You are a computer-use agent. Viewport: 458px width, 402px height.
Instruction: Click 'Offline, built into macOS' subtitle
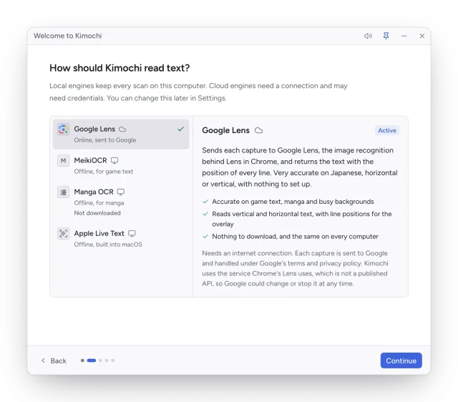pos(108,245)
